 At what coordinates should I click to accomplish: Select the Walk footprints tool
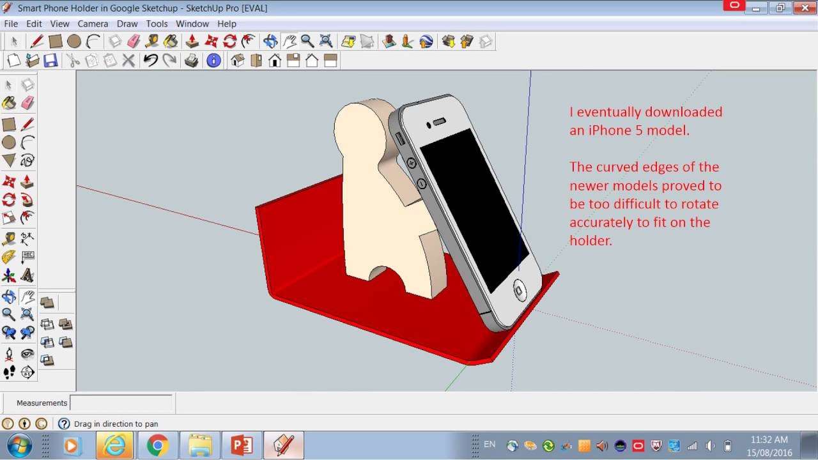pyautogui.click(x=9, y=372)
